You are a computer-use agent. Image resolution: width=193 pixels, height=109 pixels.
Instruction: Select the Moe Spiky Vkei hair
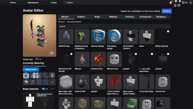pyautogui.click(x=66, y=82)
